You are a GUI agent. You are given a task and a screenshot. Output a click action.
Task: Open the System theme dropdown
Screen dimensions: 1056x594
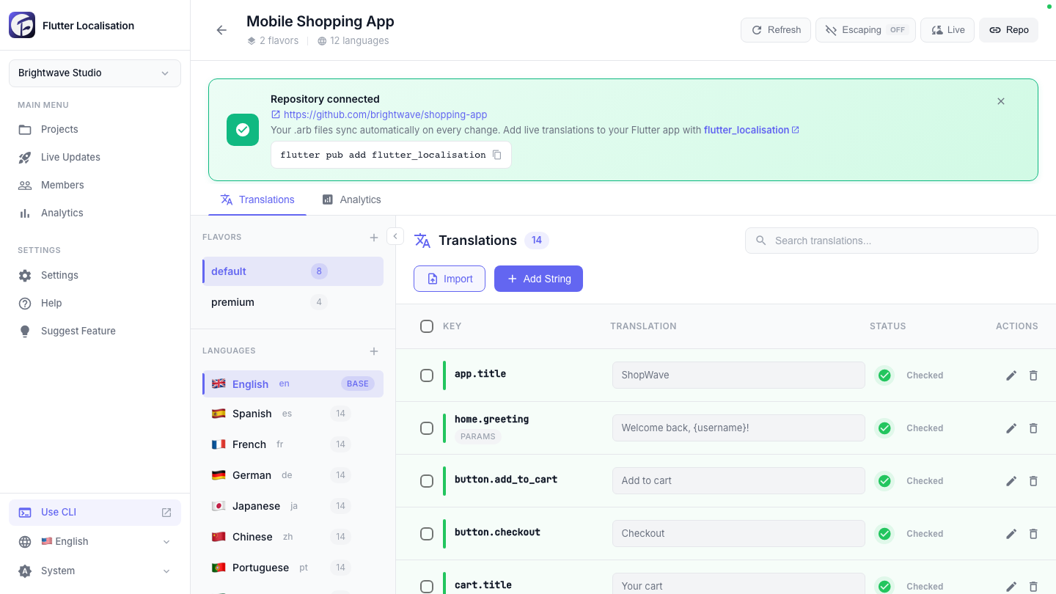tap(95, 571)
